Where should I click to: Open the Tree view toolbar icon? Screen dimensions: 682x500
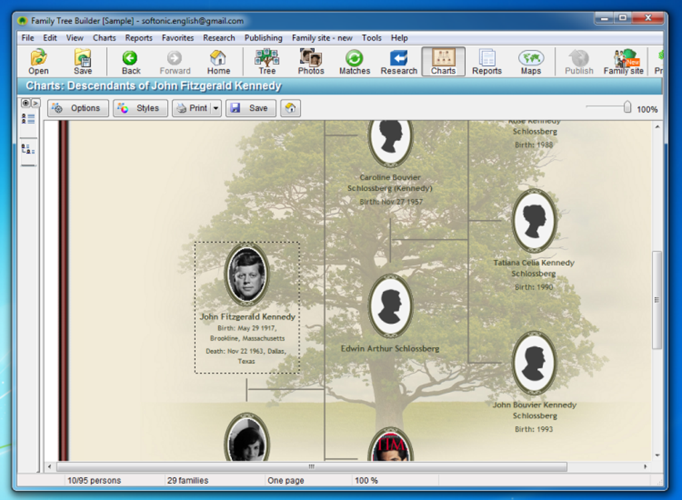267,61
